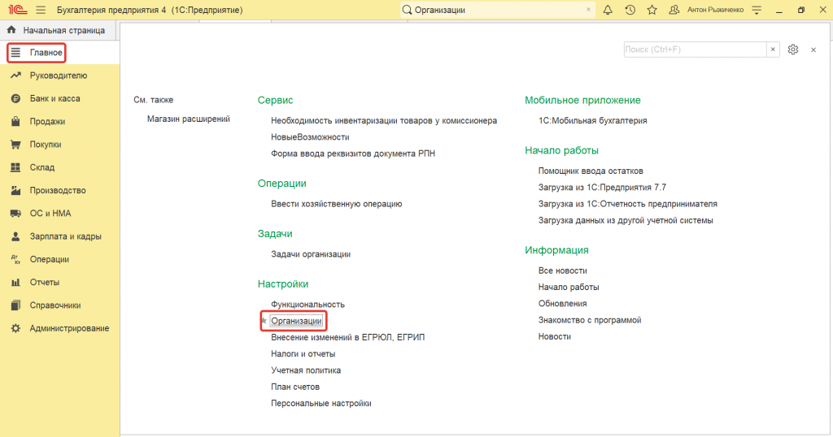Screen dimensions: 833x437
Task: Click the 1C logo icon
Action: coord(15,10)
